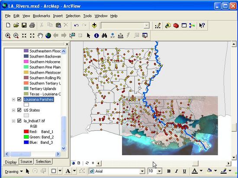This screenshot has width=238, height=178.
Task: Toggle Italic text formatting
Action: 177,172
